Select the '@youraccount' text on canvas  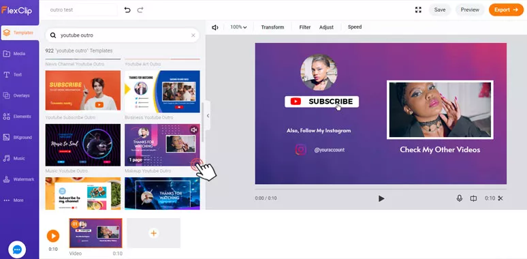point(330,150)
